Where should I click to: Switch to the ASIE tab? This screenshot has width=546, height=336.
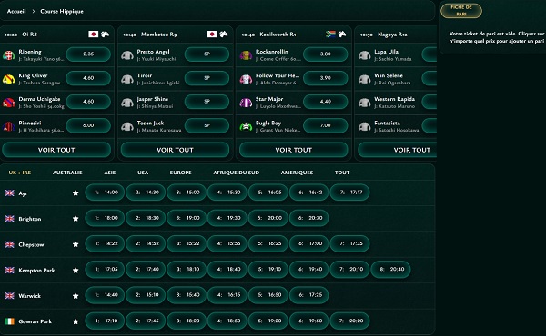click(x=110, y=173)
